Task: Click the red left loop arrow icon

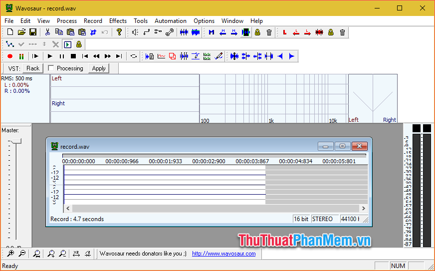Action: pyautogui.click(x=296, y=32)
